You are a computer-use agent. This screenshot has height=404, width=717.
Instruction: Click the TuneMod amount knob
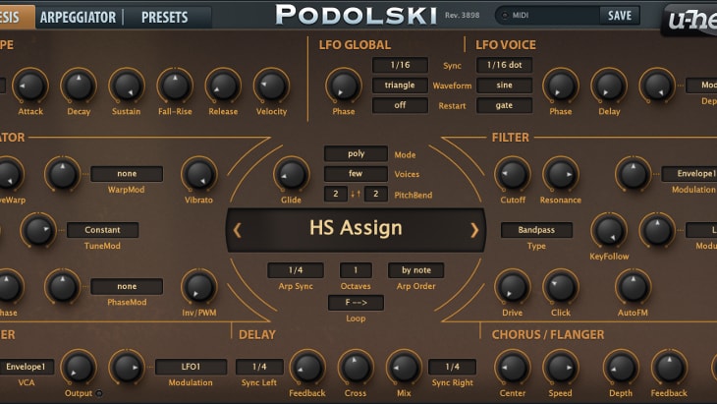coord(38,231)
